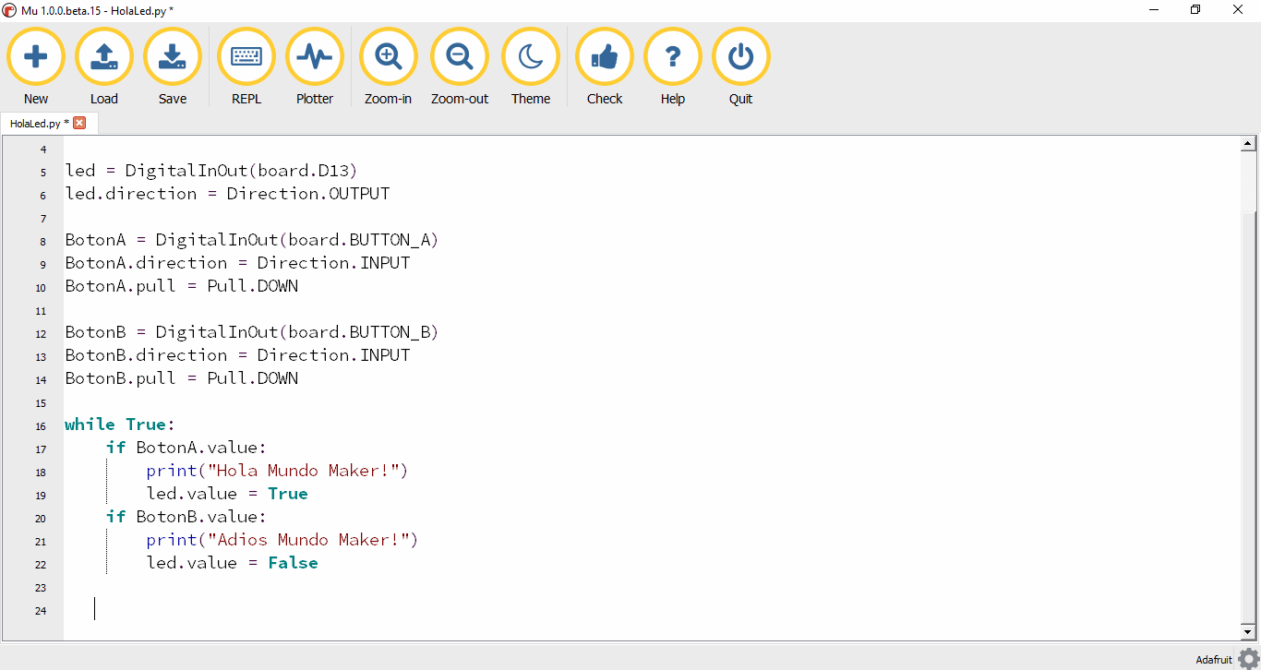The image size is (1261, 670).
Task: Save the current file
Action: (173, 57)
